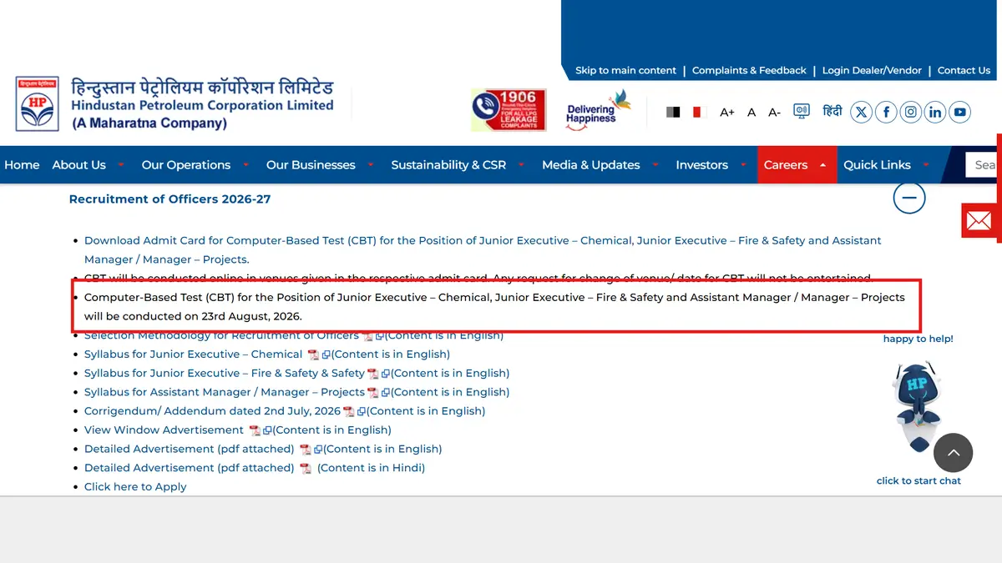This screenshot has width=1002, height=563.
Task: Go to the Home menu item
Action: pyautogui.click(x=22, y=165)
